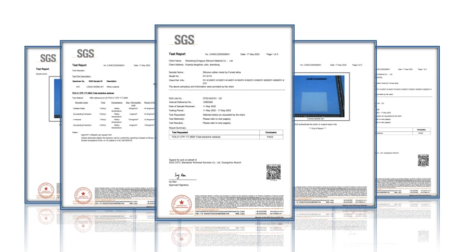Click report number CANEC2209358501 on the center page
The height and width of the screenshot is (252, 469).
click(x=218, y=54)
